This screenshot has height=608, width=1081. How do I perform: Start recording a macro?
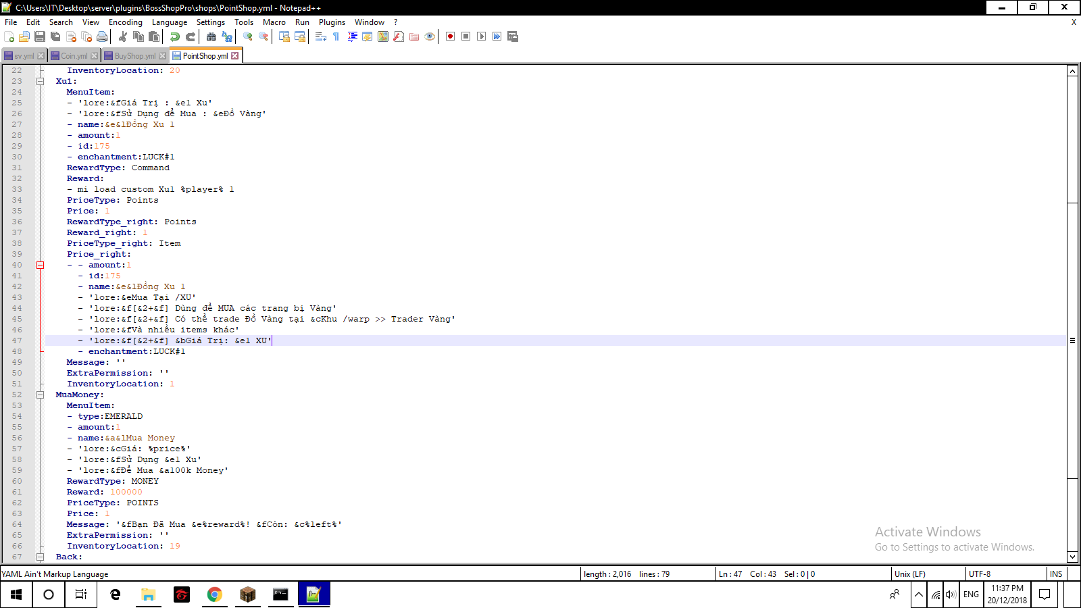(449, 36)
